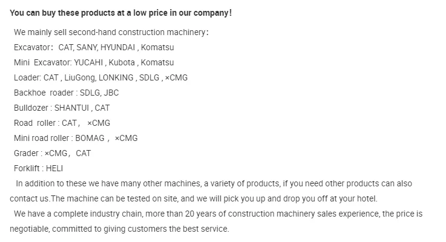Image resolution: width=446 pixels, height=242 pixels.
Task: Click LONKING in the Loader line
Action: coord(116,77)
